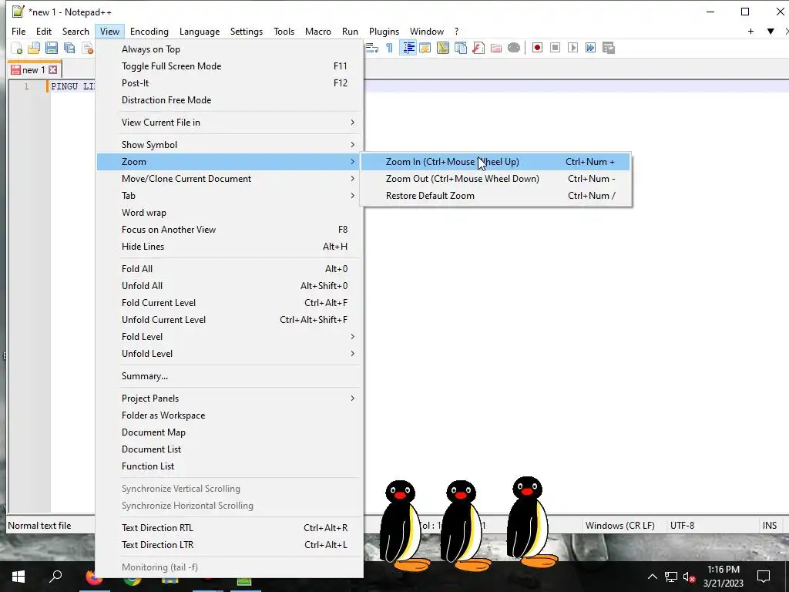Expand the Tab submenu
The image size is (789, 592).
click(230, 195)
